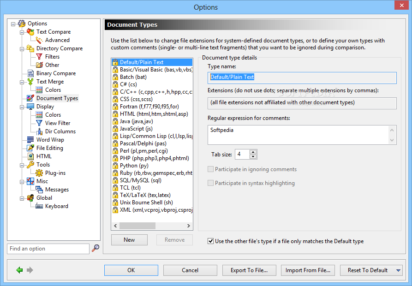
Task: Click the Misc icon in tree
Action: click(x=30, y=181)
